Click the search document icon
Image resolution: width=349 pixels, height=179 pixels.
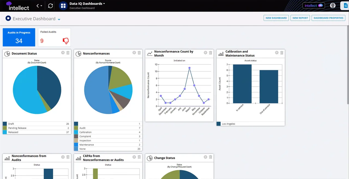click(x=345, y=6)
